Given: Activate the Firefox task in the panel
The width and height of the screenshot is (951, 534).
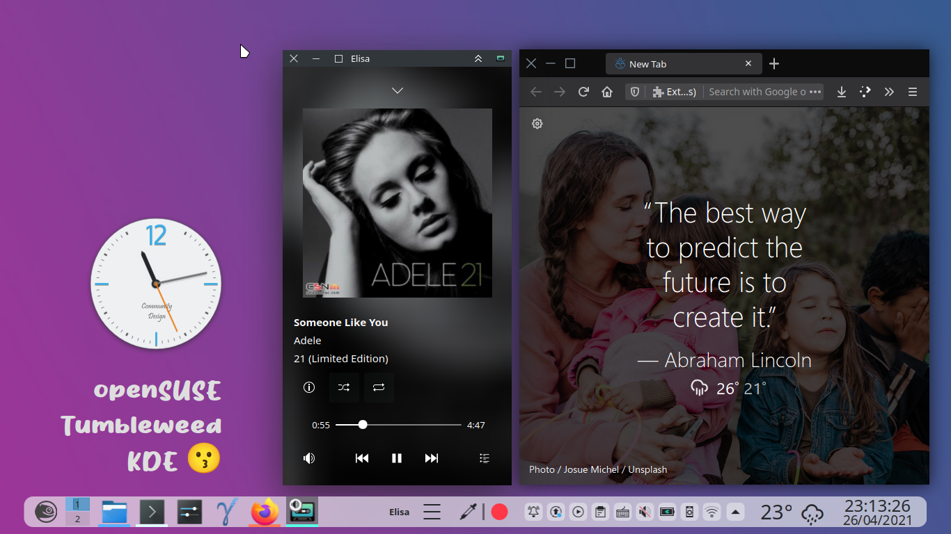Looking at the screenshot, I should [x=265, y=512].
